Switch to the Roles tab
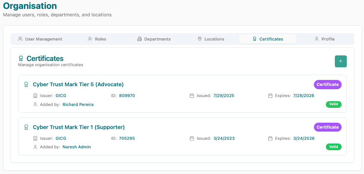The width and height of the screenshot is (364, 174). pos(97,39)
